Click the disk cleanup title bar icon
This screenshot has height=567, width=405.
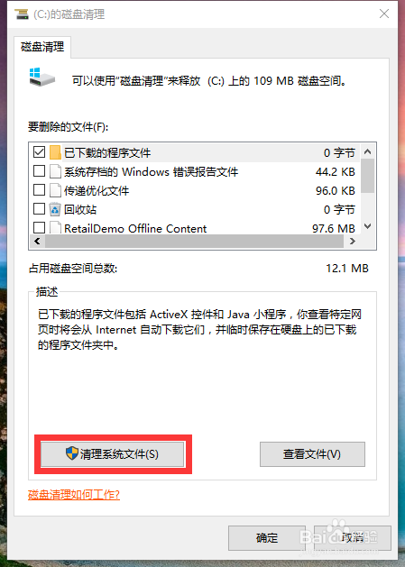pos(22,14)
